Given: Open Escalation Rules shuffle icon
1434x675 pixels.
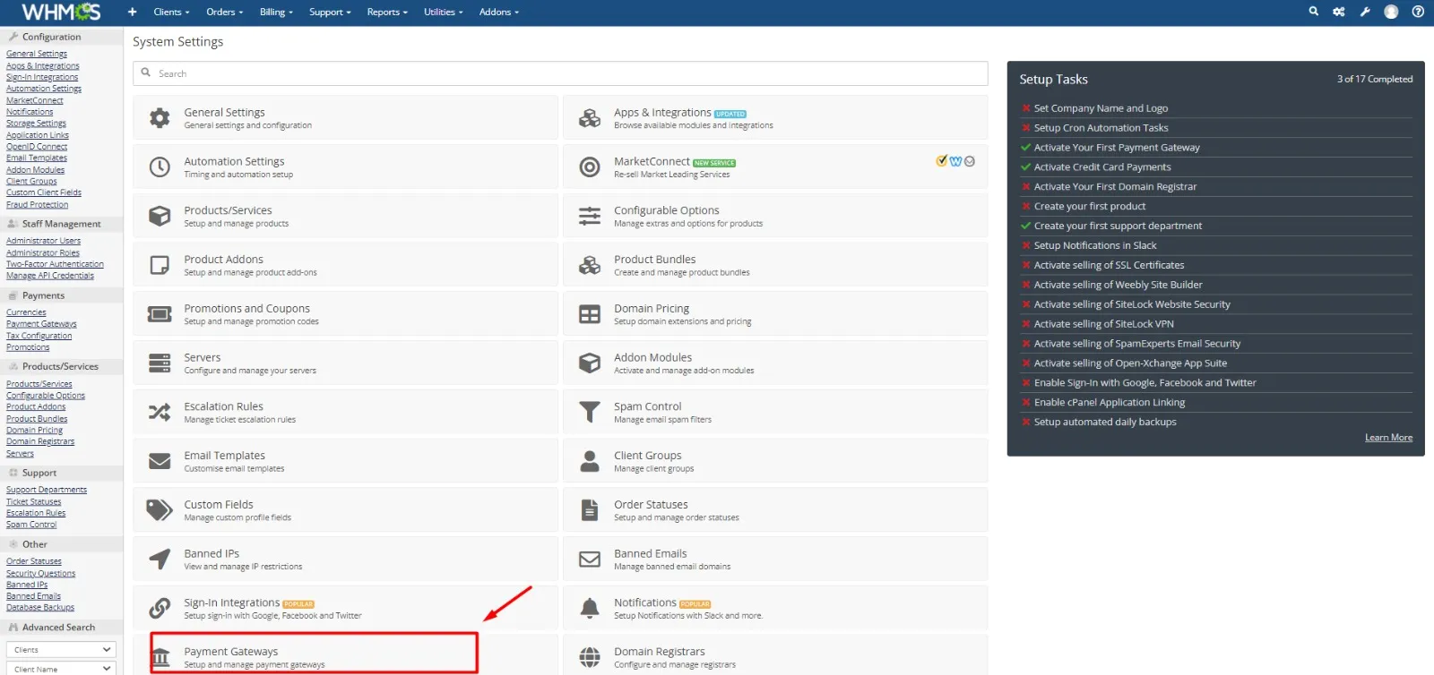Looking at the screenshot, I should (160, 412).
